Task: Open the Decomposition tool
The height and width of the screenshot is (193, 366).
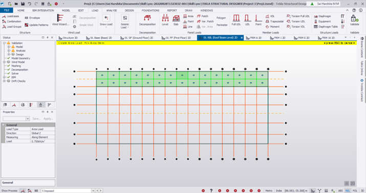Action: point(147,20)
